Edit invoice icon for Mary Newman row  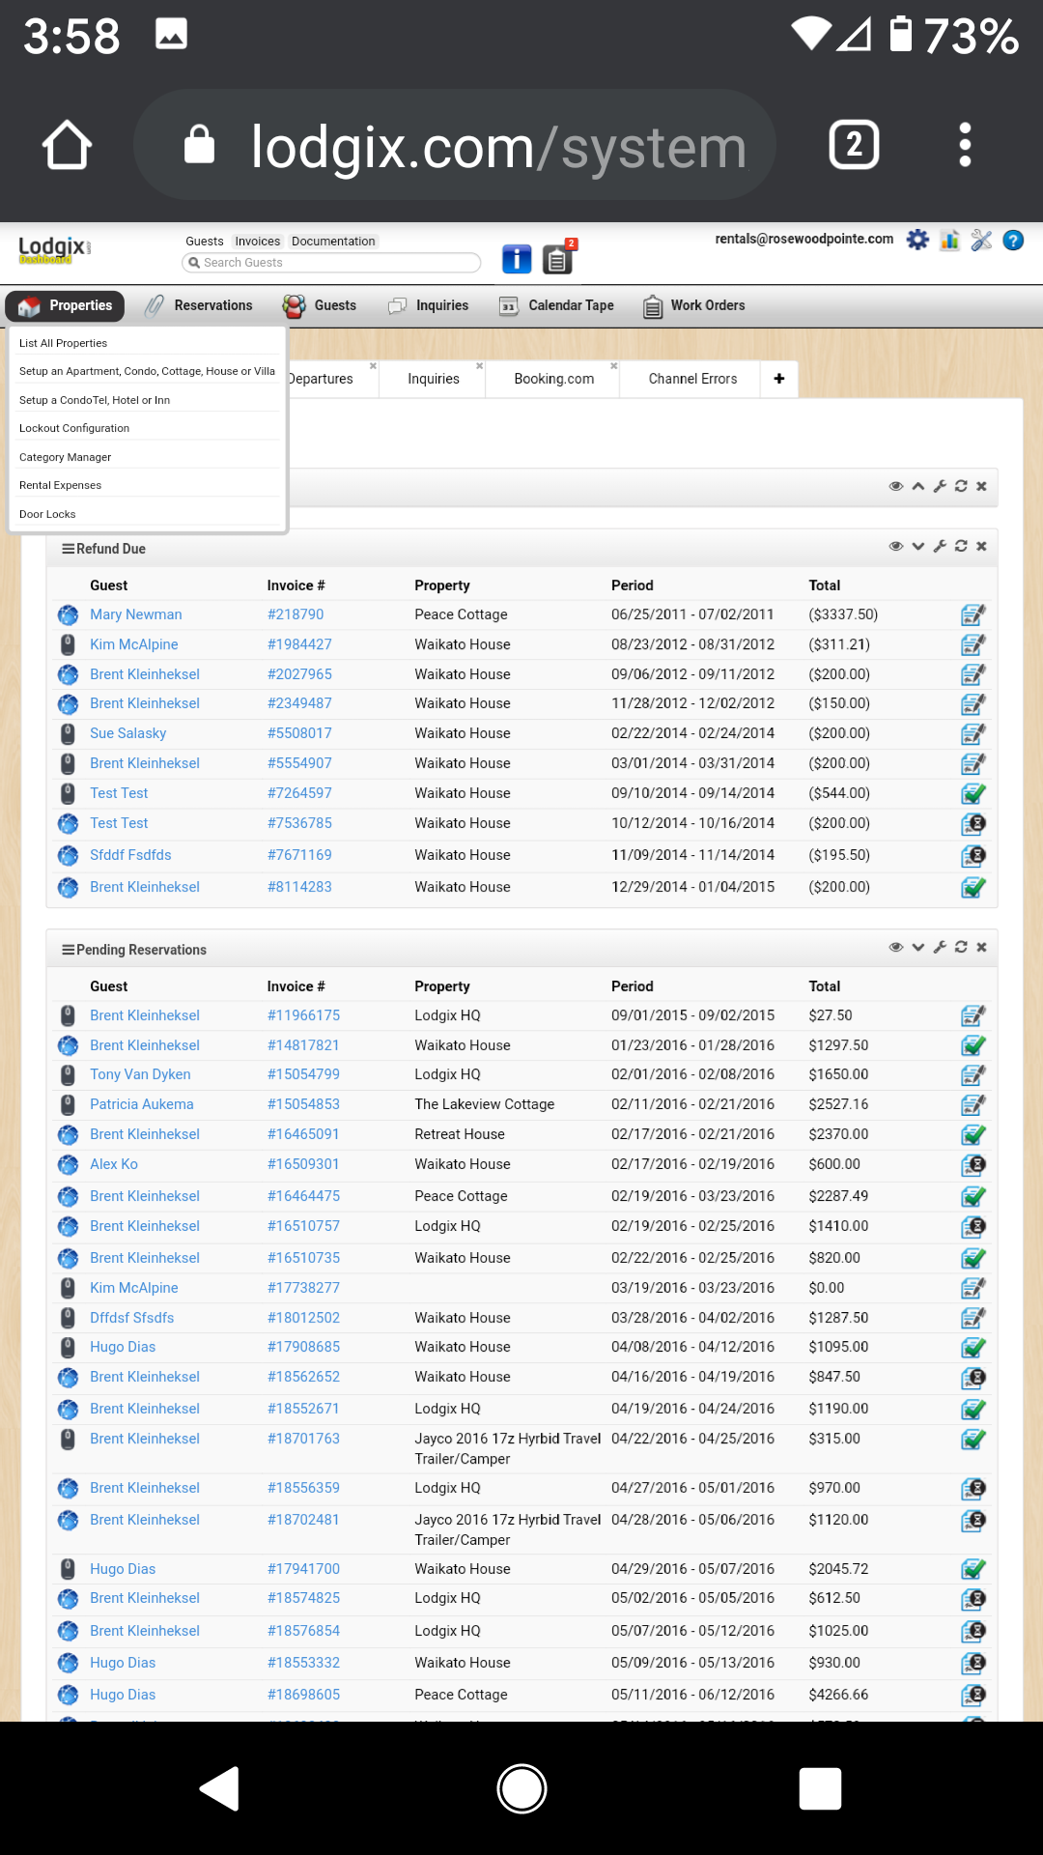pos(973,614)
